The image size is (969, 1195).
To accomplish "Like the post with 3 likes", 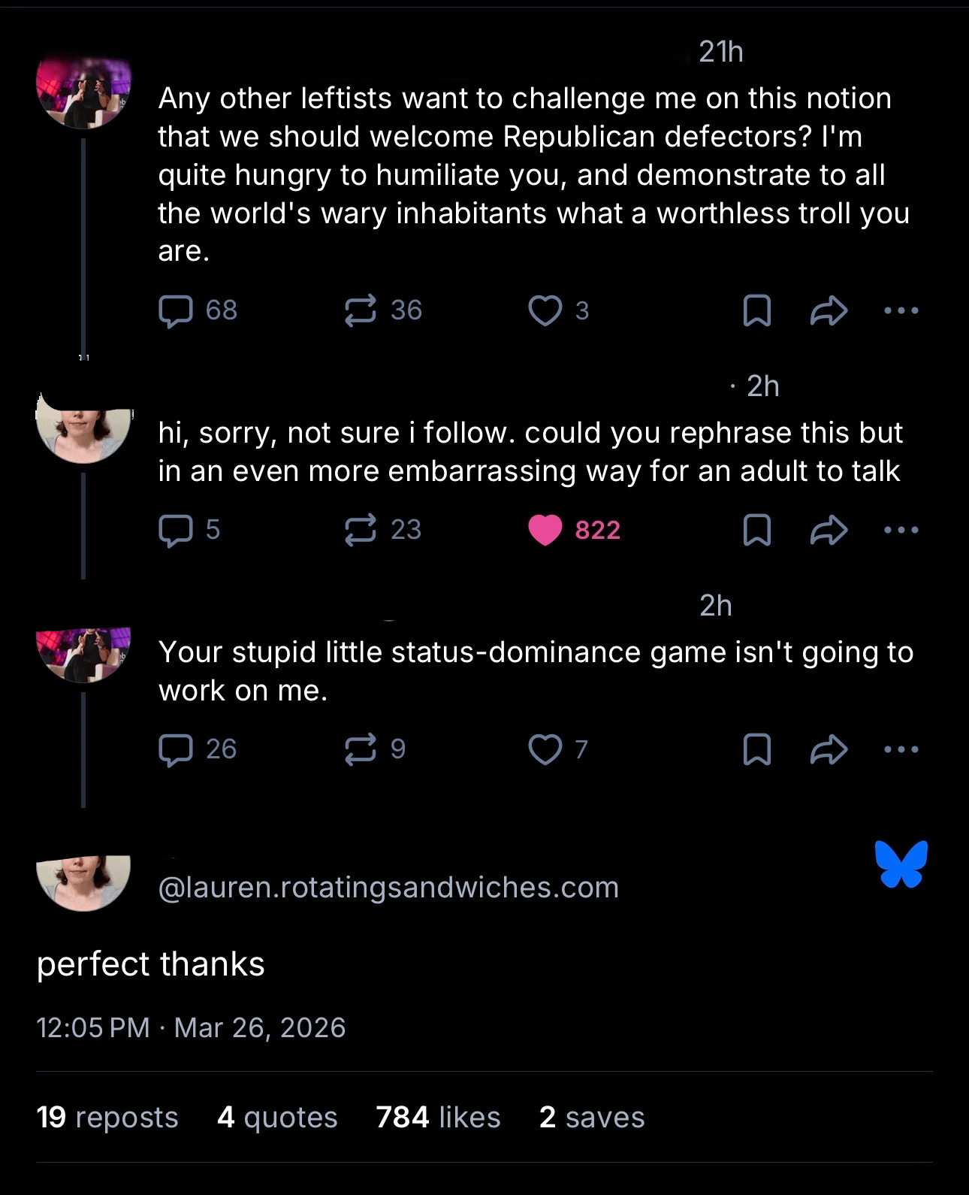I will tap(545, 310).
